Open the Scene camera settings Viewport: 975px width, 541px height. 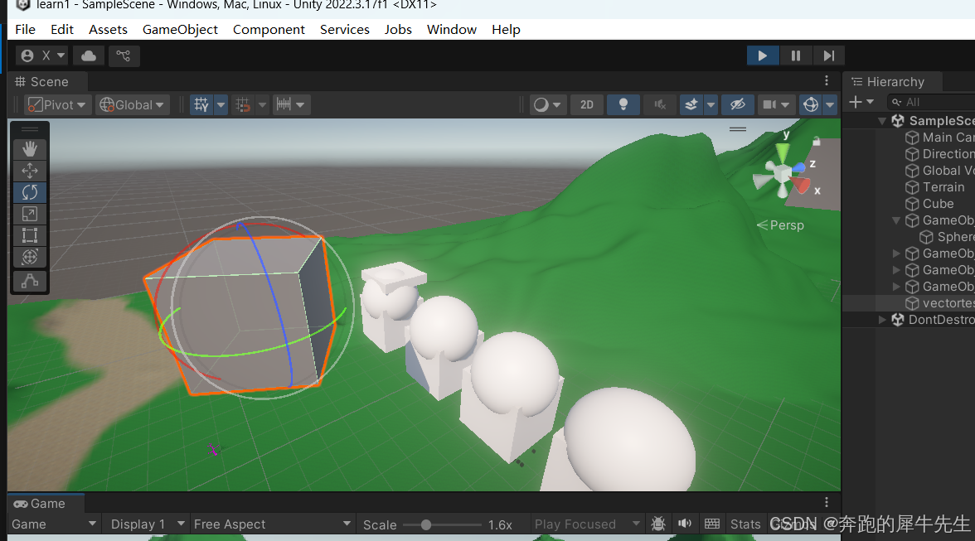point(775,104)
